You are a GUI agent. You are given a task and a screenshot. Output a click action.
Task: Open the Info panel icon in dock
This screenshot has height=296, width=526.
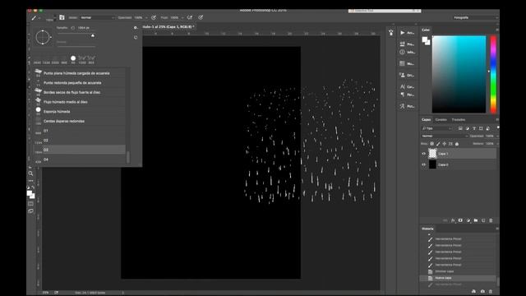pos(402,52)
